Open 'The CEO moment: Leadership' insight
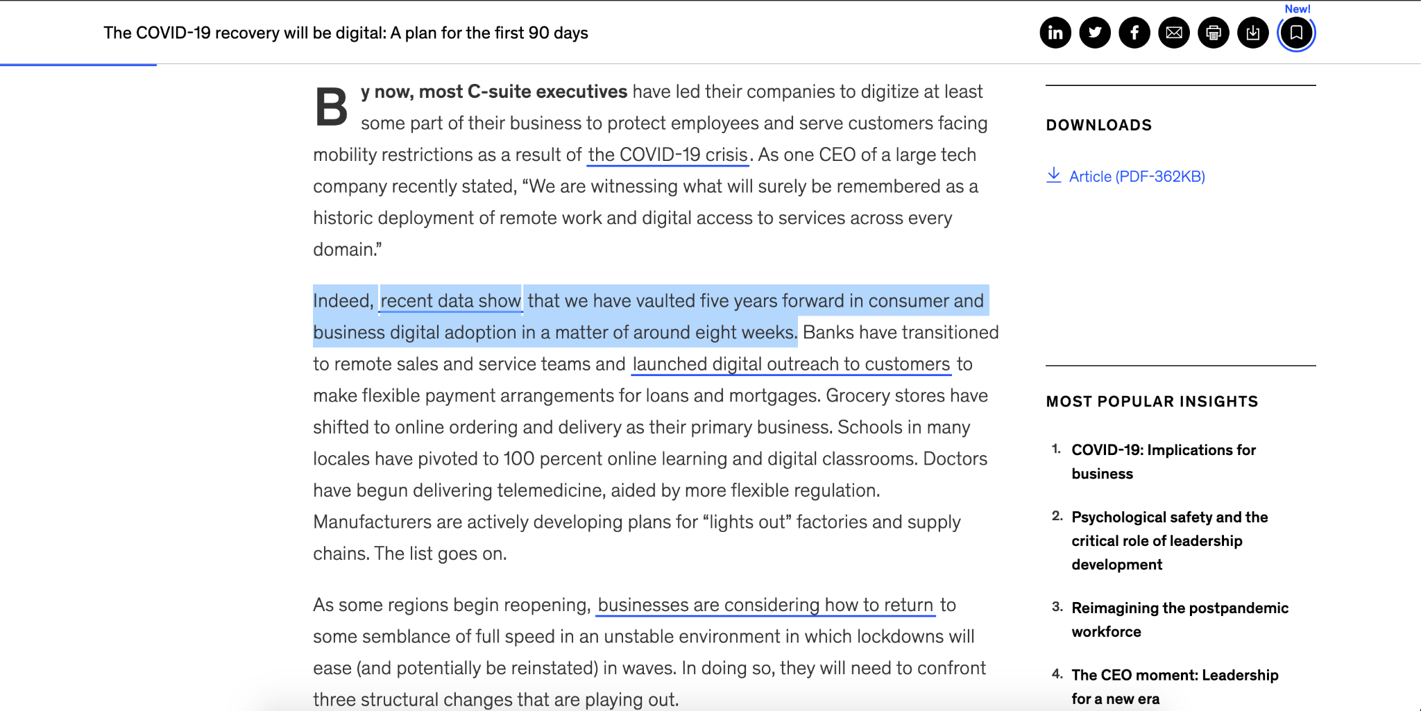Viewport: 1421px width, 711px height. (x=1175, y=687)
